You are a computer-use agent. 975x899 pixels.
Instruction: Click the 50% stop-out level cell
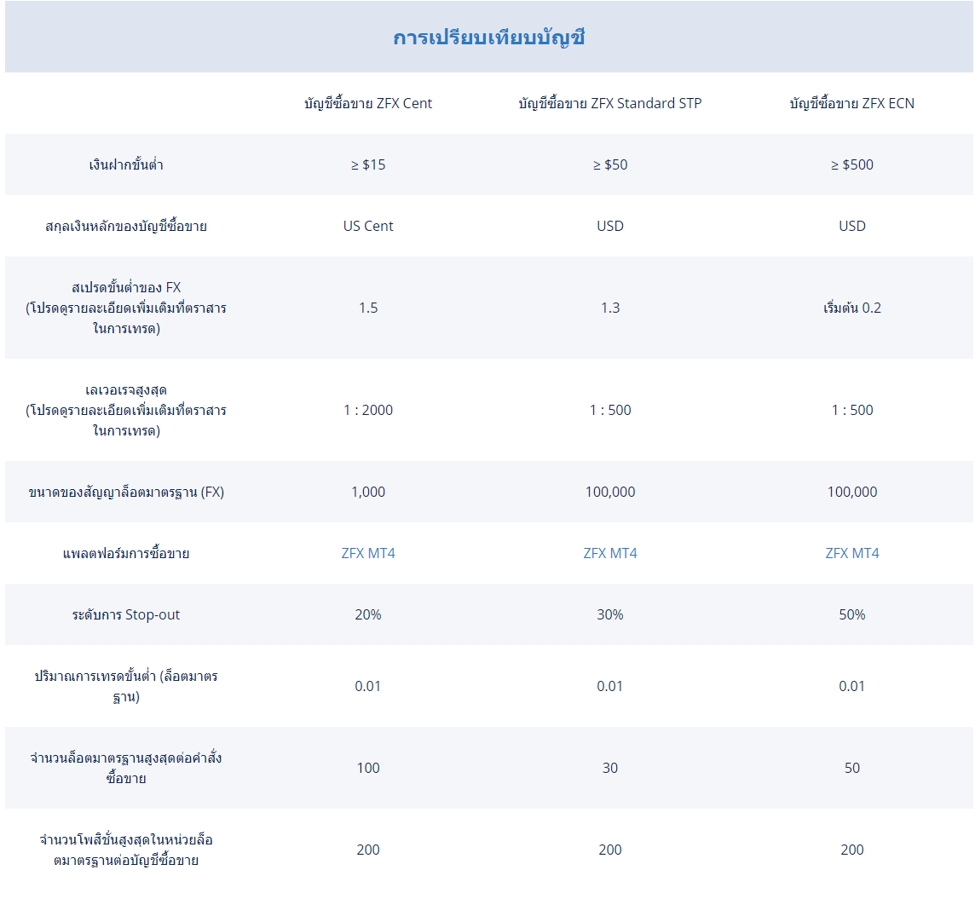coord(852,615)
